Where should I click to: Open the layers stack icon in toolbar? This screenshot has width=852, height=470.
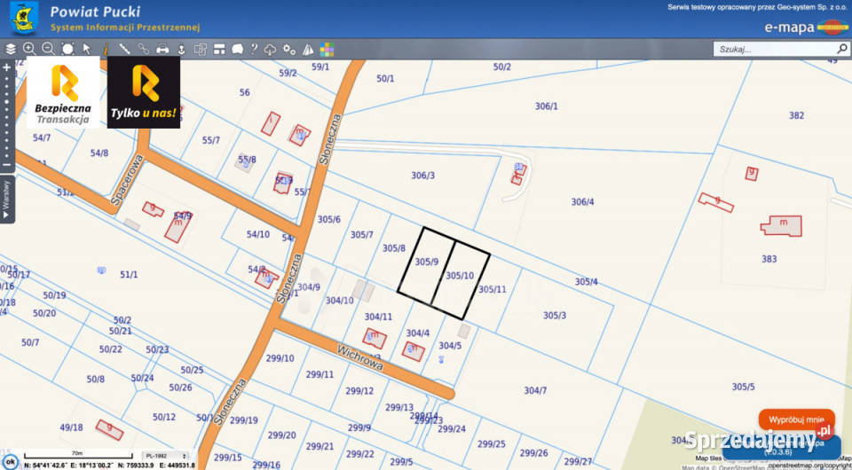click(x=11, y=50)
